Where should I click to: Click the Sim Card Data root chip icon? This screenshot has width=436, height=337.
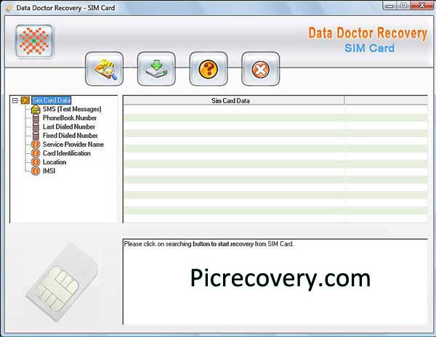tap(25, 100)
